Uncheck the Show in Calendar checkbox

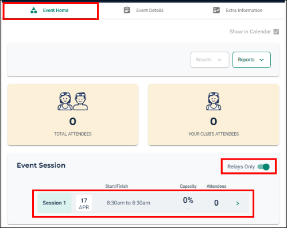point(276,32)
